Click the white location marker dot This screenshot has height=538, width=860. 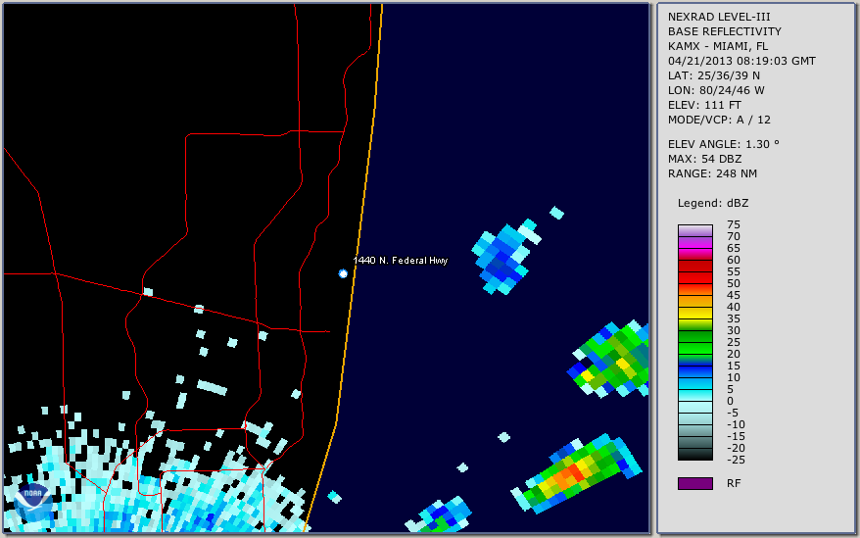pyautogui.click(x=343, y=273)
